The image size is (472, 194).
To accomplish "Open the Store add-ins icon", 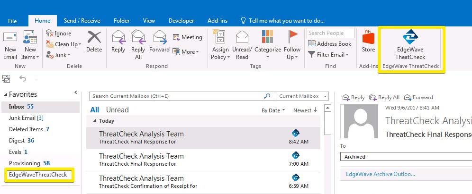I will tap(368, 37).
